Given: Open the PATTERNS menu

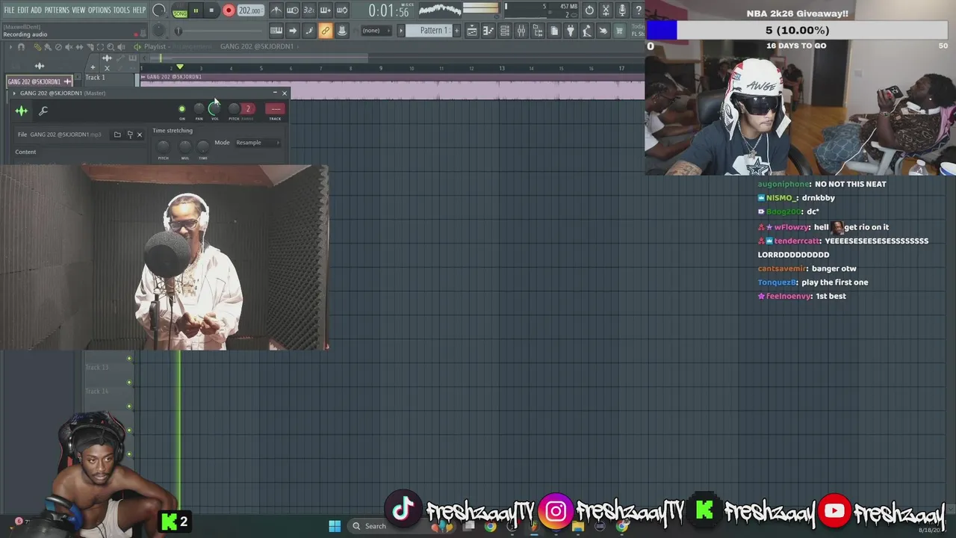Looking at the screenshot, I should 57,10.
